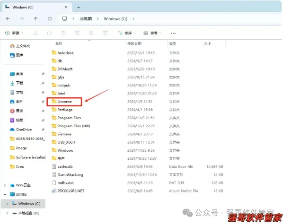Open the 排序 sort dropdown
Viewport: 283px width, 224px height.
[126, 33]
